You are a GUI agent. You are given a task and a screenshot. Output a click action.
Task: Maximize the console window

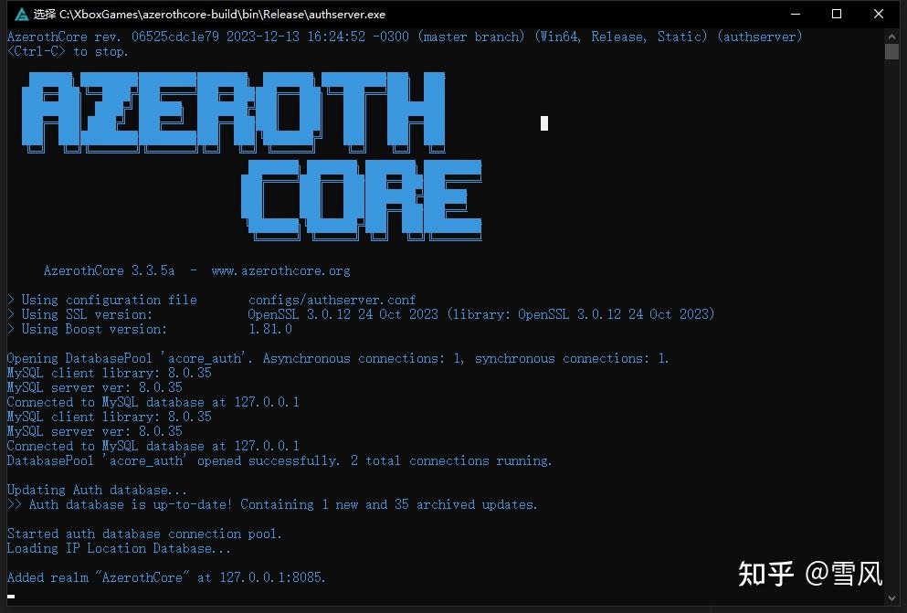836,14
